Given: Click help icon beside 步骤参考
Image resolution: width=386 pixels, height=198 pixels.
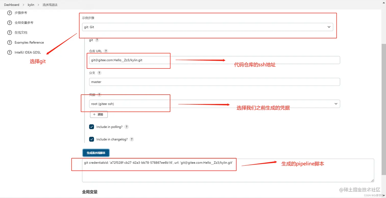Looking at the screenshot, I should point(10,13).
